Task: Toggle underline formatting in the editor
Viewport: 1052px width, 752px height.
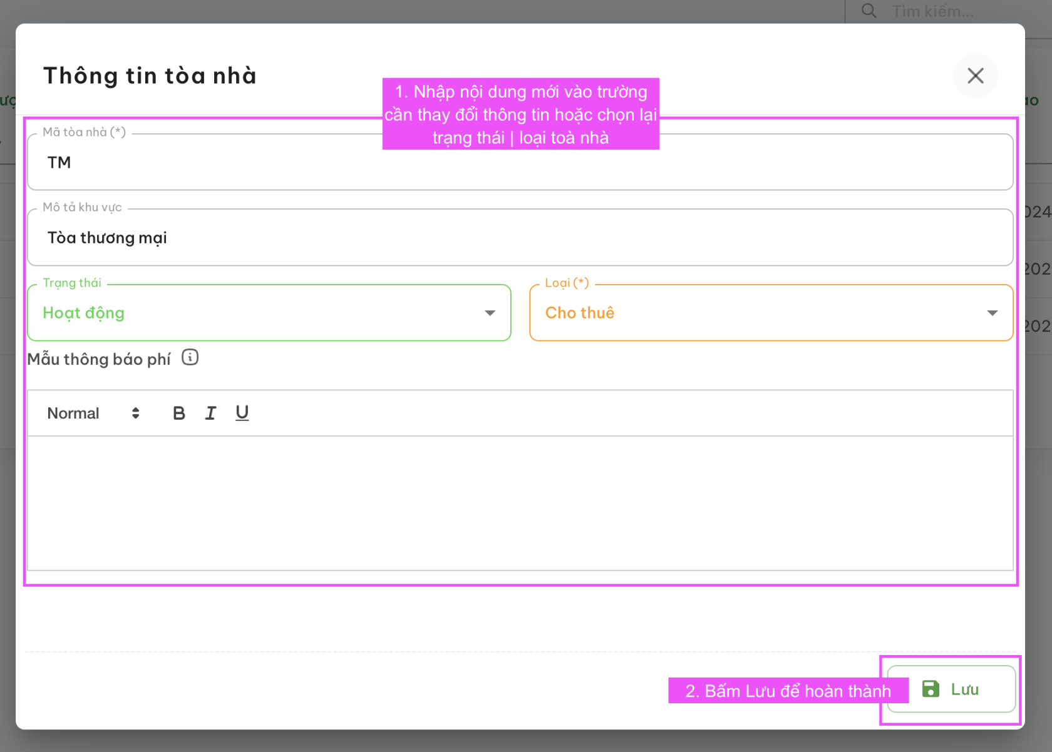Action: tap(242, 413)
